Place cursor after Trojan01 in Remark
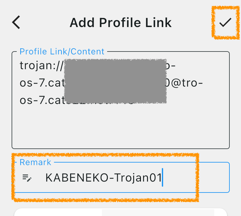 click(162, 178)
